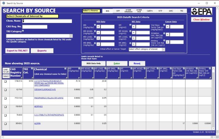Switch to the CalEPA source tab

point(150,11)
